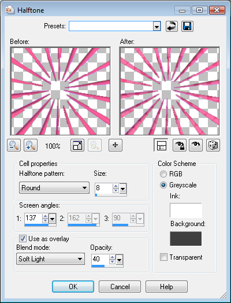This screenshot has width=231, height=303.
Task: Click the zoom in magnifier icon
Action: click(x=31, y=145)
